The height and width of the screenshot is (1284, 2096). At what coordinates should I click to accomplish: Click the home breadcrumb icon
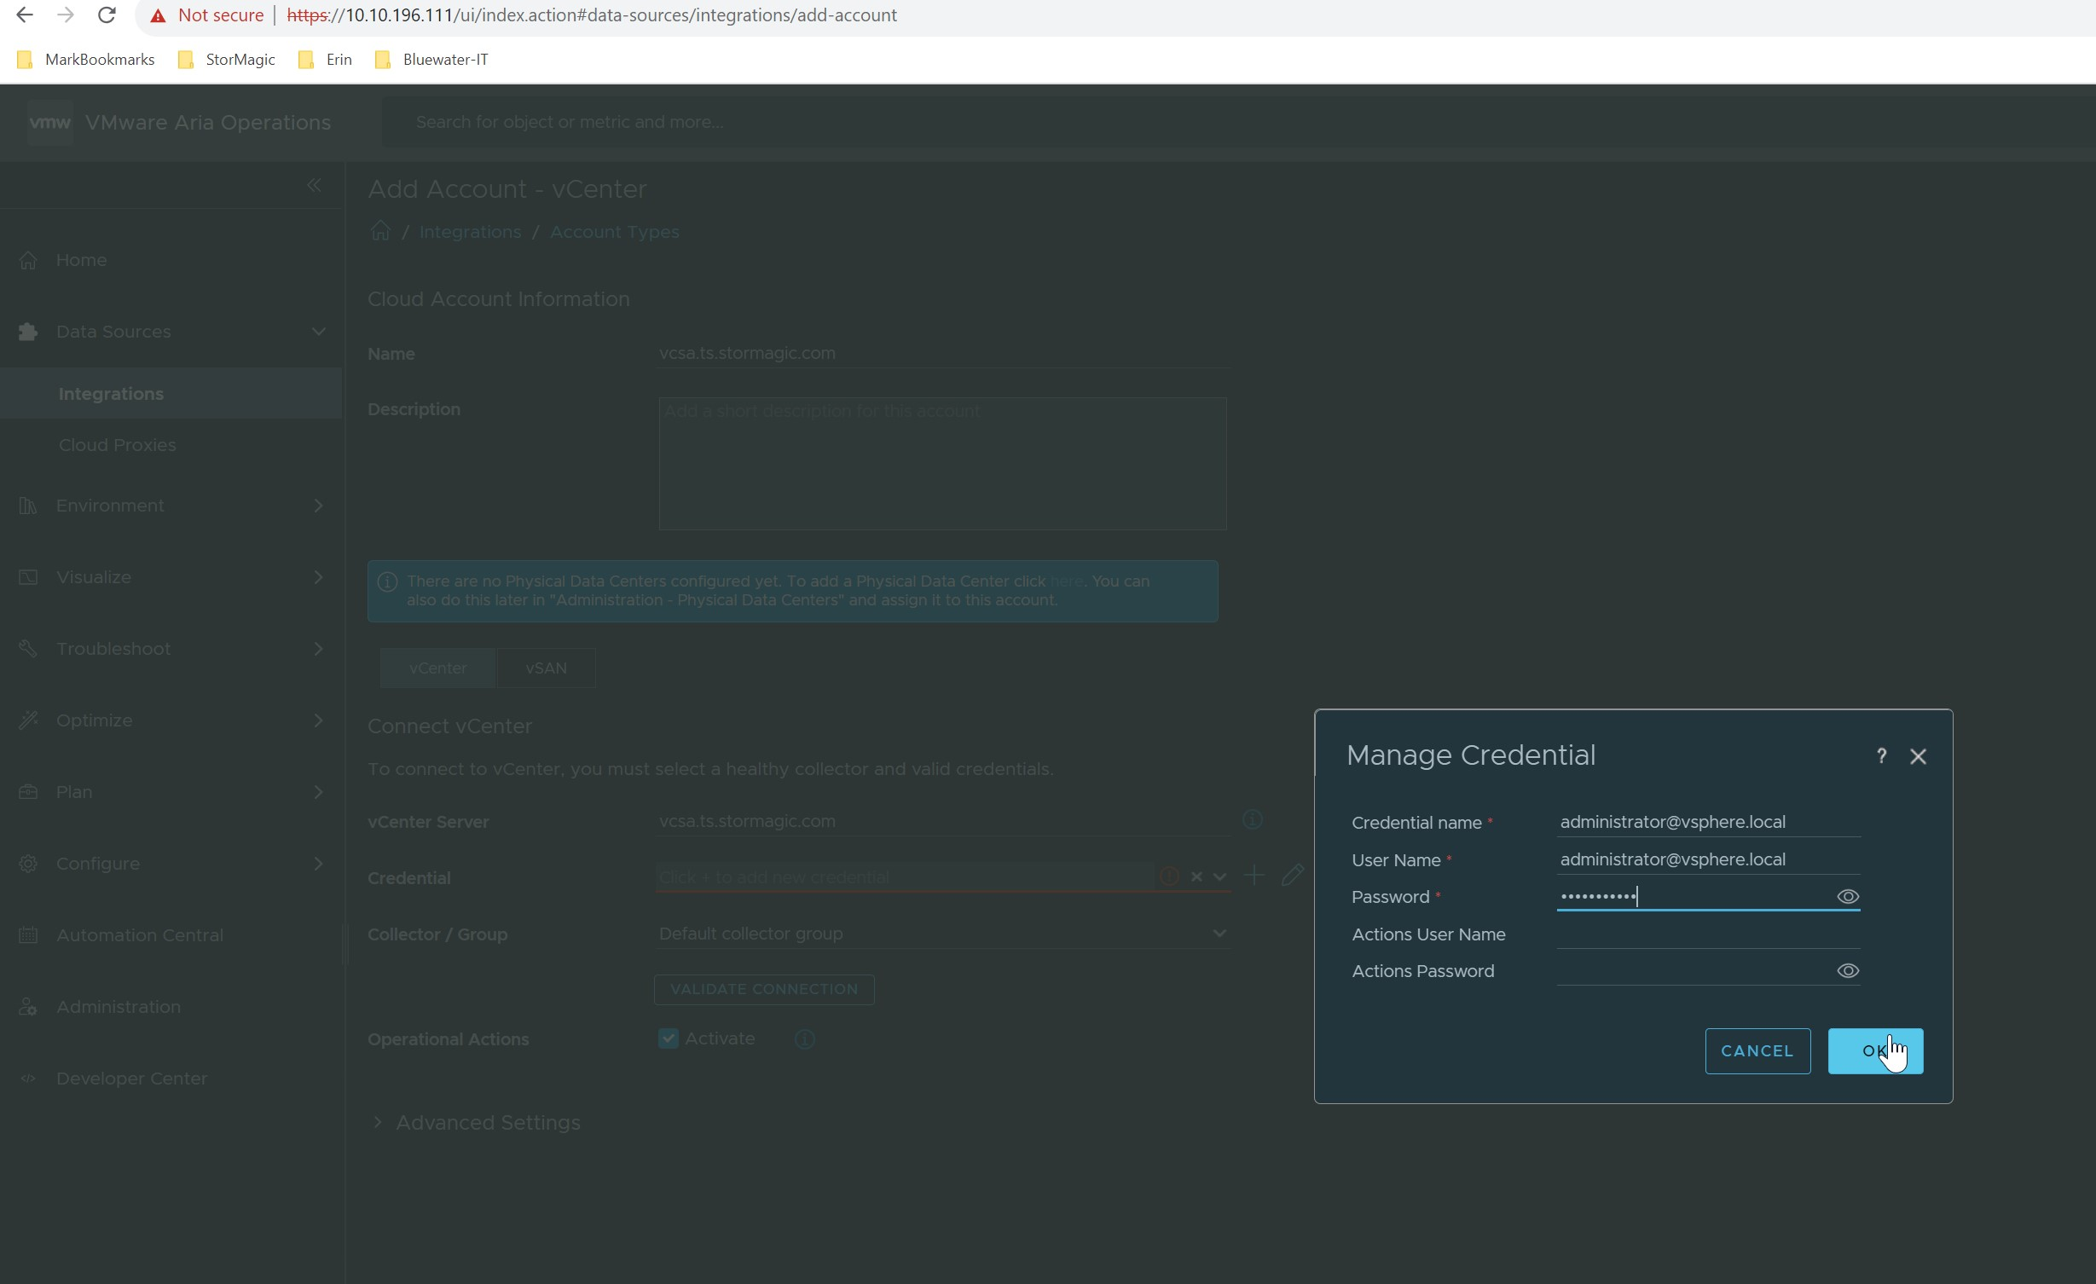click(x=380, y=231)
